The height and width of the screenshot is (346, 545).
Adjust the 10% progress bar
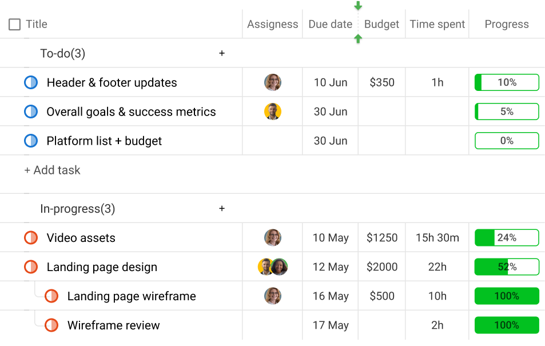507,82
